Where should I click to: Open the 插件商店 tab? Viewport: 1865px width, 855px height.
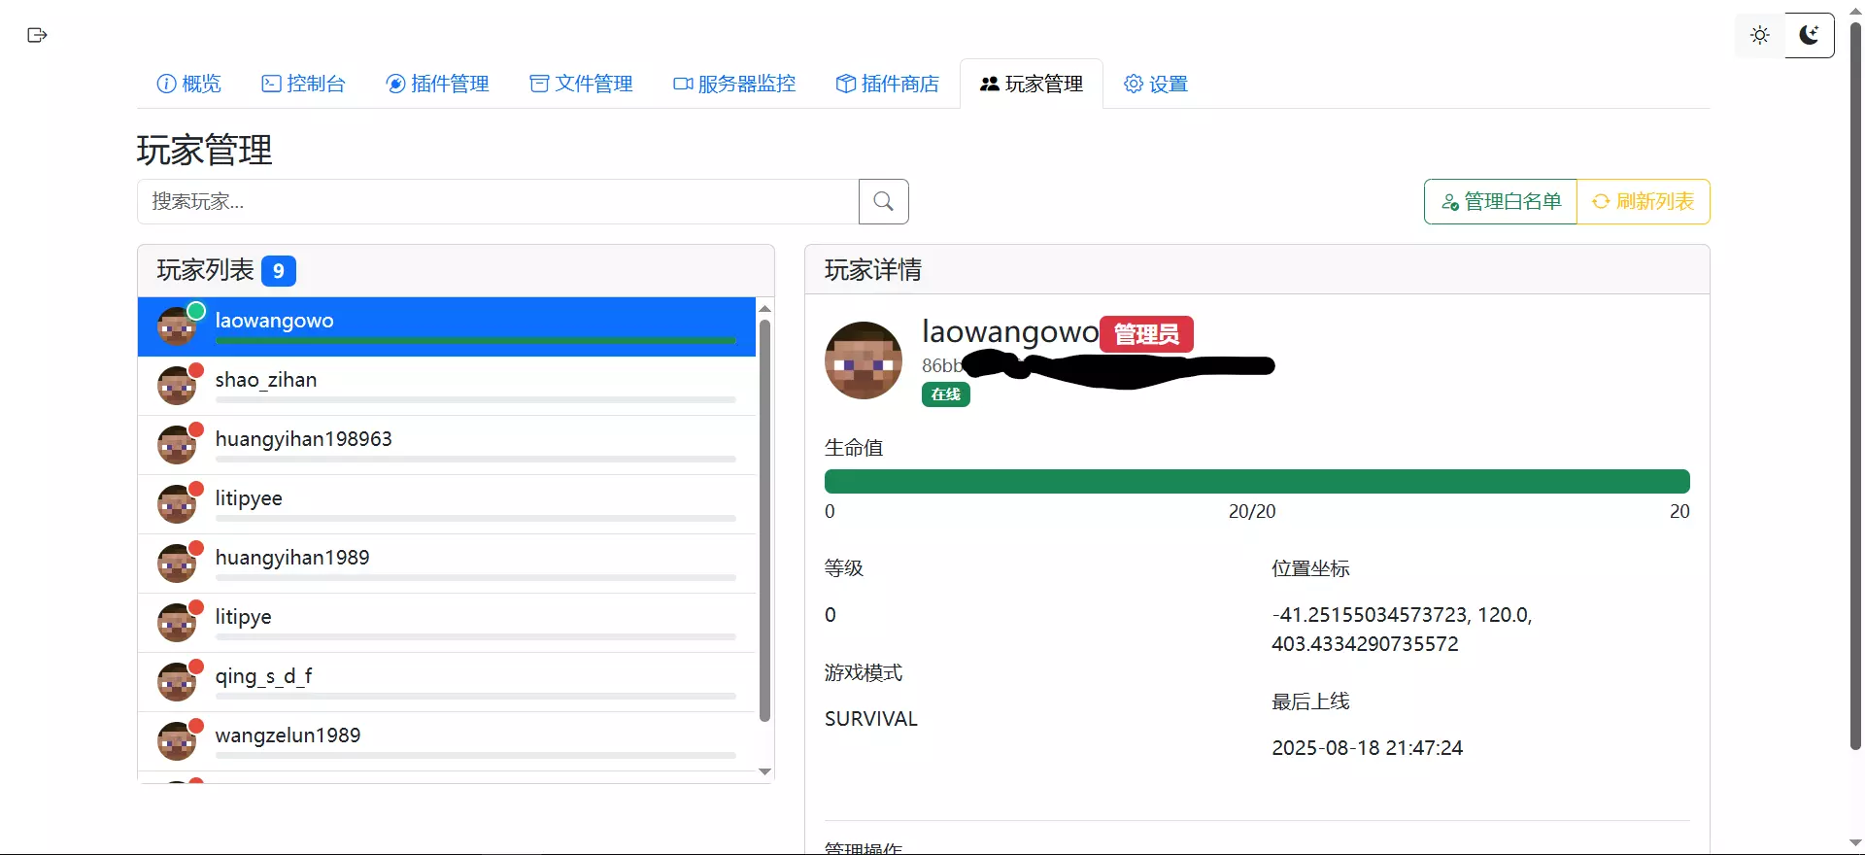888,84
